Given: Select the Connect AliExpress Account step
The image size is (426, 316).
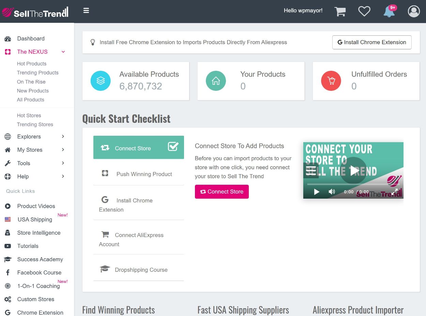Looking at the screenshot, I should [x=139, y=239].
